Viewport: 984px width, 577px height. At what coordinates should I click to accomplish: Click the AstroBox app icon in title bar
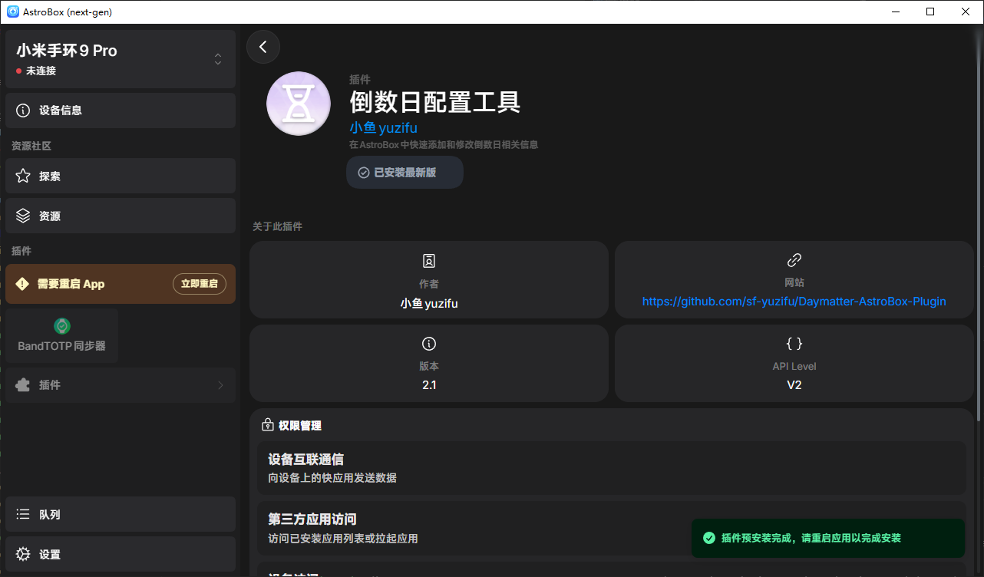tap(13, 12)
